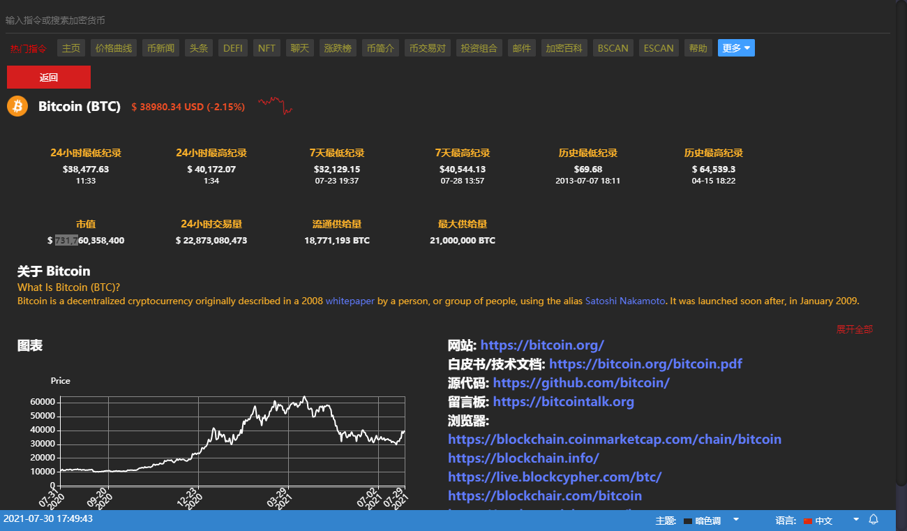Click the 热门指令 label
Image resolution: width=907 pixels, height=531 pixels.
[x=29, y=49]
